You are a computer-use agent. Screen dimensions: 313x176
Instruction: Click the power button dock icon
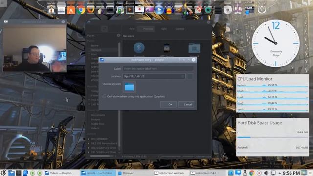click(x=262, y=10)
